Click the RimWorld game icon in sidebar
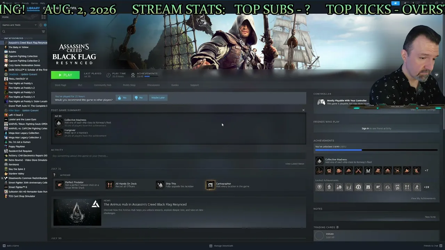Screen dimensions: 445x250 click(x=6, y=165)
